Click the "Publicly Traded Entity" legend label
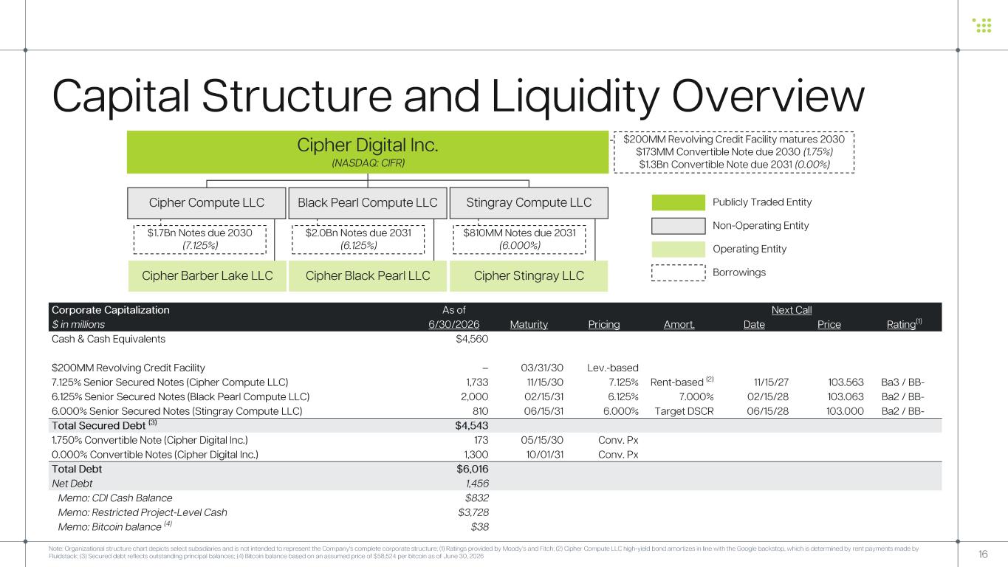This screenshot has height=567, width=1008. coord(762,202)
